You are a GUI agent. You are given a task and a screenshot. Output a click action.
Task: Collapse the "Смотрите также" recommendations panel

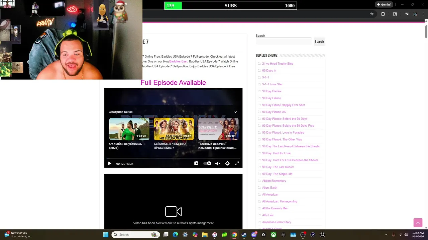click(235, 112)
